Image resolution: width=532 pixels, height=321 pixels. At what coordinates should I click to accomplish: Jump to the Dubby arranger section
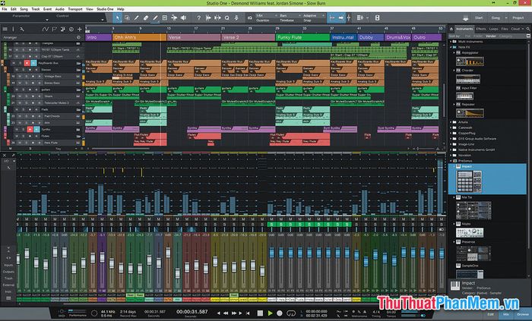371,37
